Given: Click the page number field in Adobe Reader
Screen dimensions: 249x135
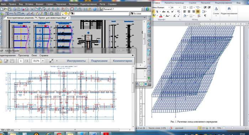Looking at the screenshot, I should click(x=21, y=61).
